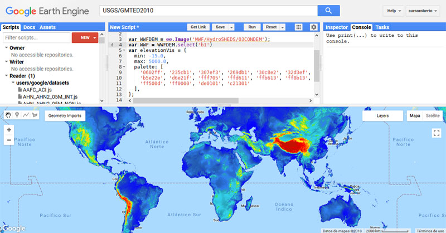Open the NEW button dropdown arrow
Screen dimensions: 446x233
pyautogui.click(x=95, y=37)
